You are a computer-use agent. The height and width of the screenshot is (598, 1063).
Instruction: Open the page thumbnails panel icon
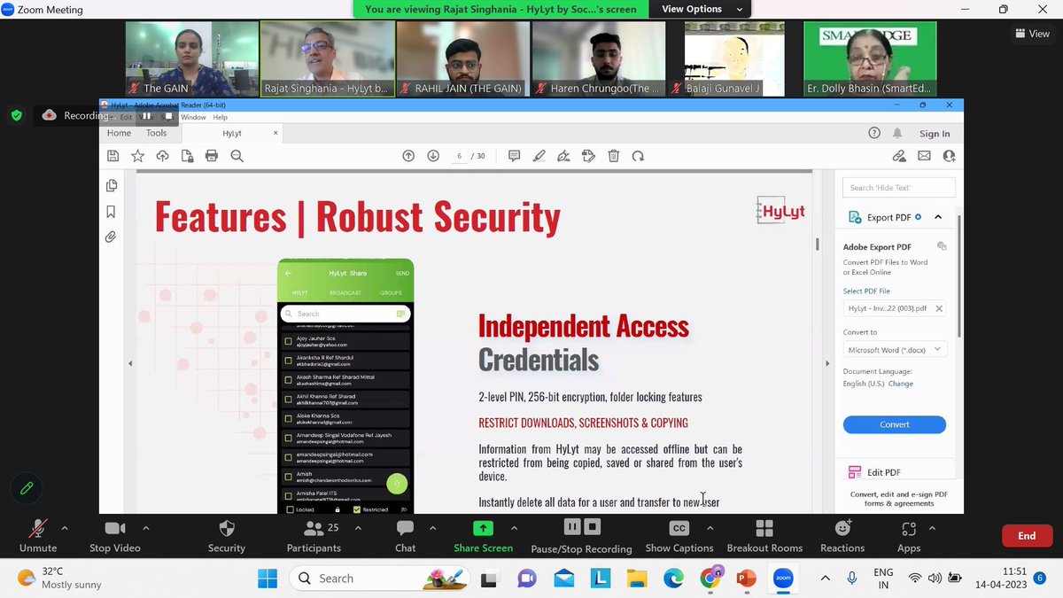111,186
